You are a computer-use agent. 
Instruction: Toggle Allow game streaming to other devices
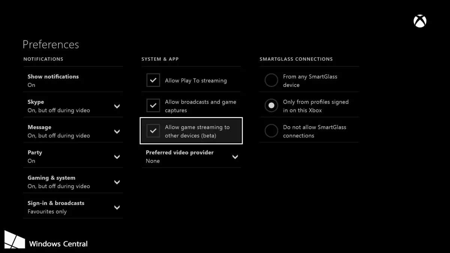click(153, 131)
